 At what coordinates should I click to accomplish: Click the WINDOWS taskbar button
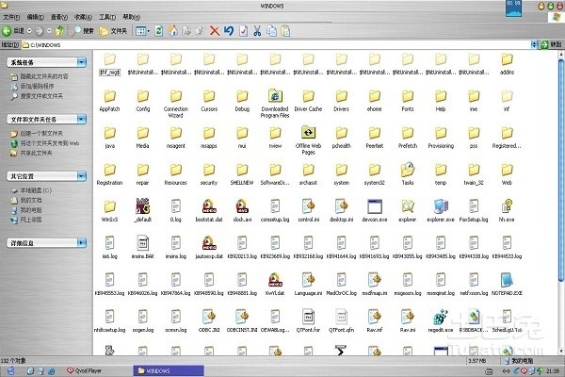[x=169, y=370]
